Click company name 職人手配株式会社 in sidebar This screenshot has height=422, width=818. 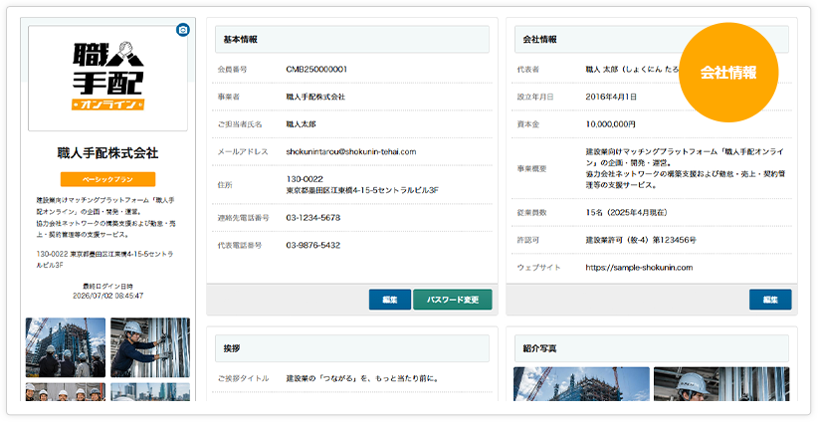tap(108, 153)
